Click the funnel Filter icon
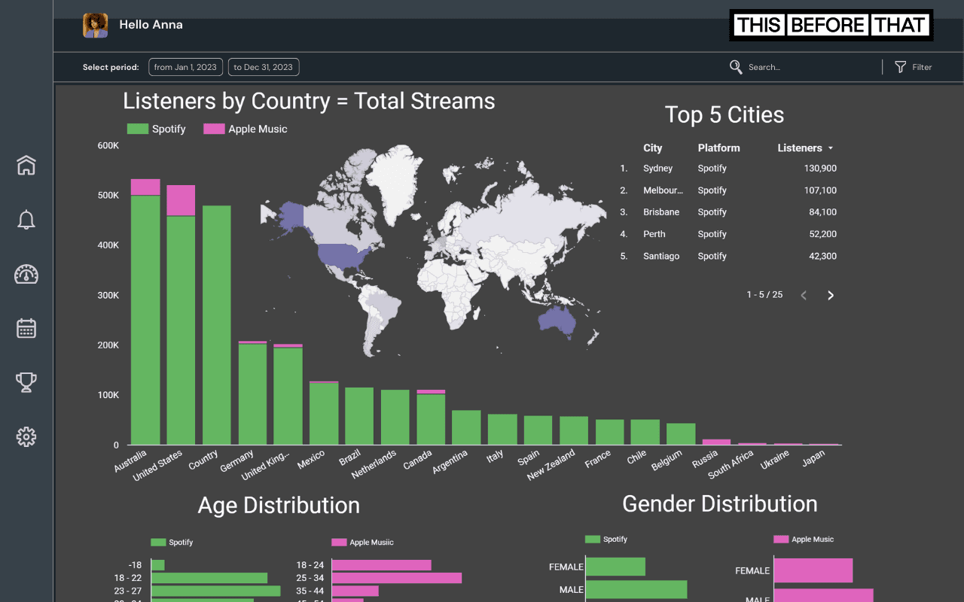This screenshot has width=964, height=602. [x=900, y=67]
